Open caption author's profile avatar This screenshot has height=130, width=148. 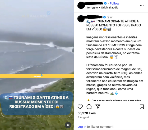pos(81,19)
